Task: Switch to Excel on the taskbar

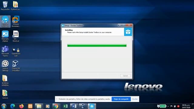Action: pyautogui.click(x=65, y=106)
